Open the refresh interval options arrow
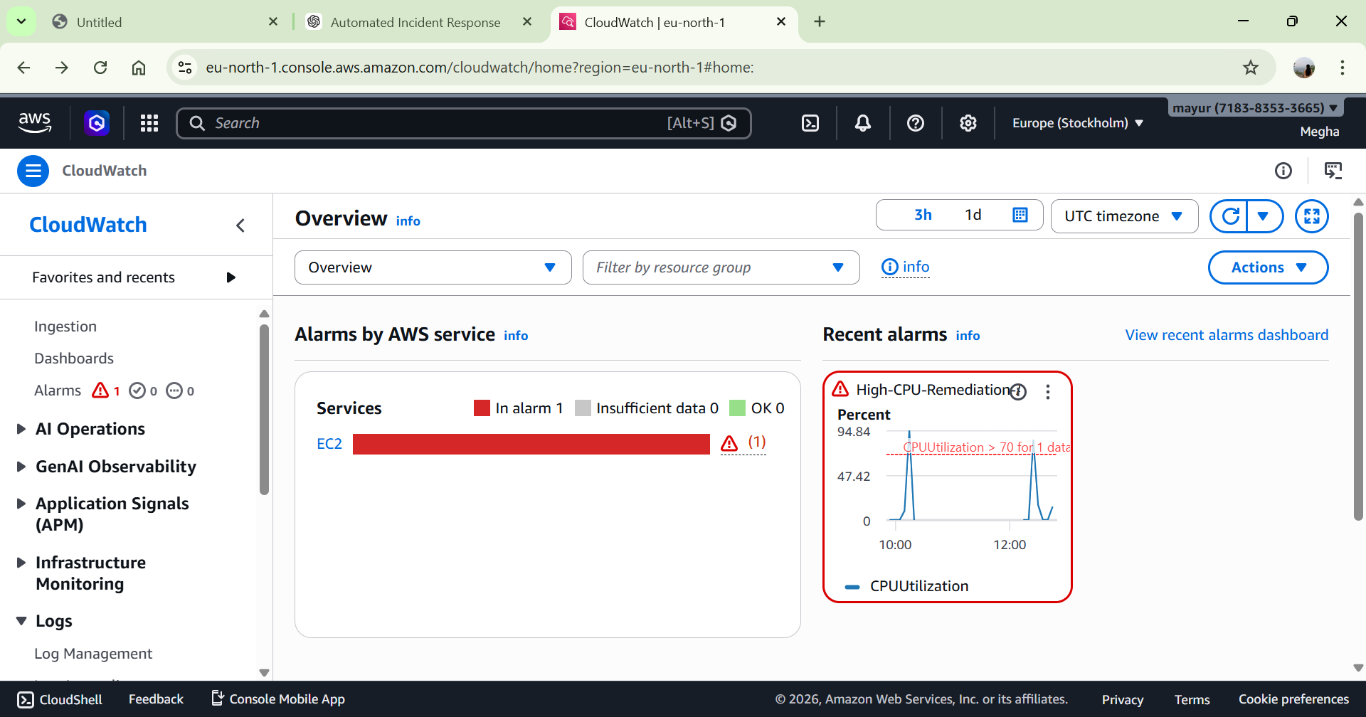Image resolution: width=1366 pixels, height=717 pixels. tap(1264, 216)
